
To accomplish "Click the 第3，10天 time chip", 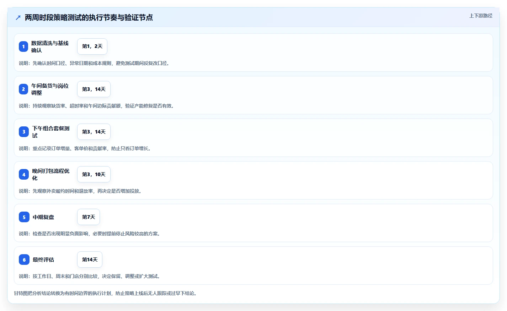I will (x=94, y=174).
